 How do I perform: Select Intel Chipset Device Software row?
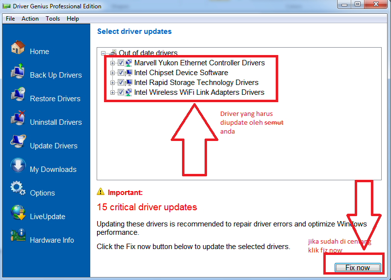pyautogui.click(x=181, y=73)
